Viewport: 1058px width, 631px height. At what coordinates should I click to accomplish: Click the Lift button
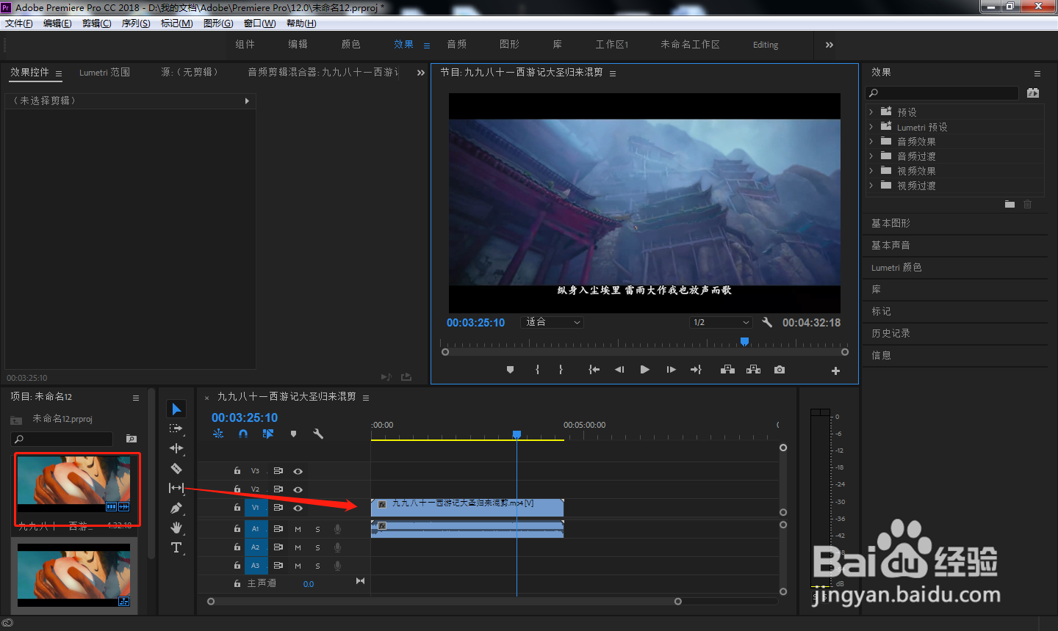[727, 370]
